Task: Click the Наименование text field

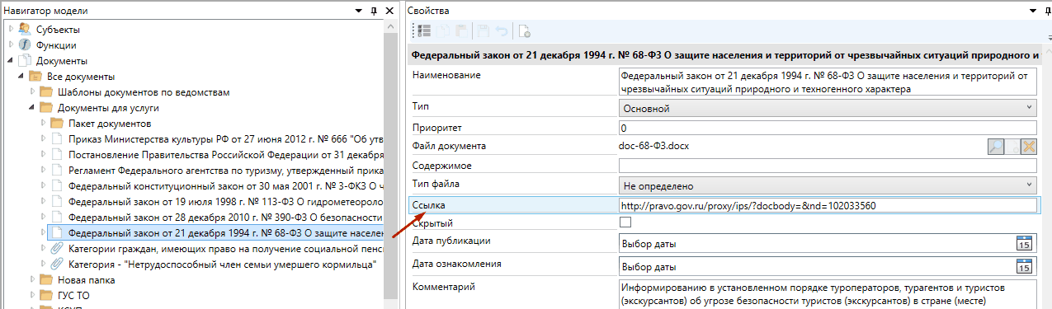Action: 827,82
